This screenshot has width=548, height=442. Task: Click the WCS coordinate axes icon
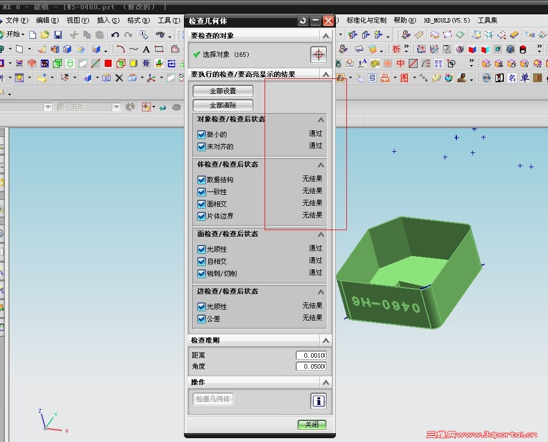tap(151, 78)
